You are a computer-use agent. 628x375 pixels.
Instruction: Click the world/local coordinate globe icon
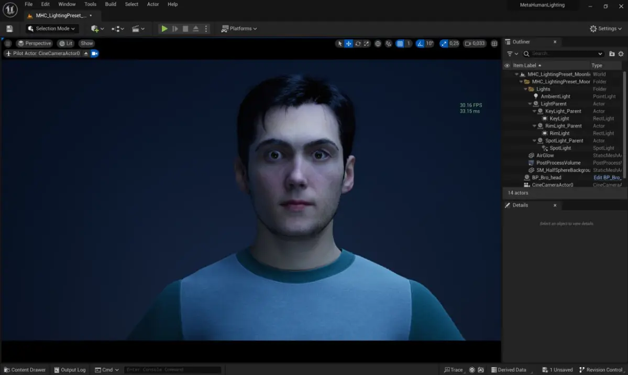coord(378,44)
